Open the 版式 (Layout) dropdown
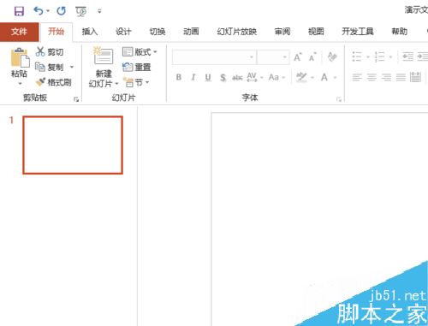The image size is (428, 326). pos(140,52)
